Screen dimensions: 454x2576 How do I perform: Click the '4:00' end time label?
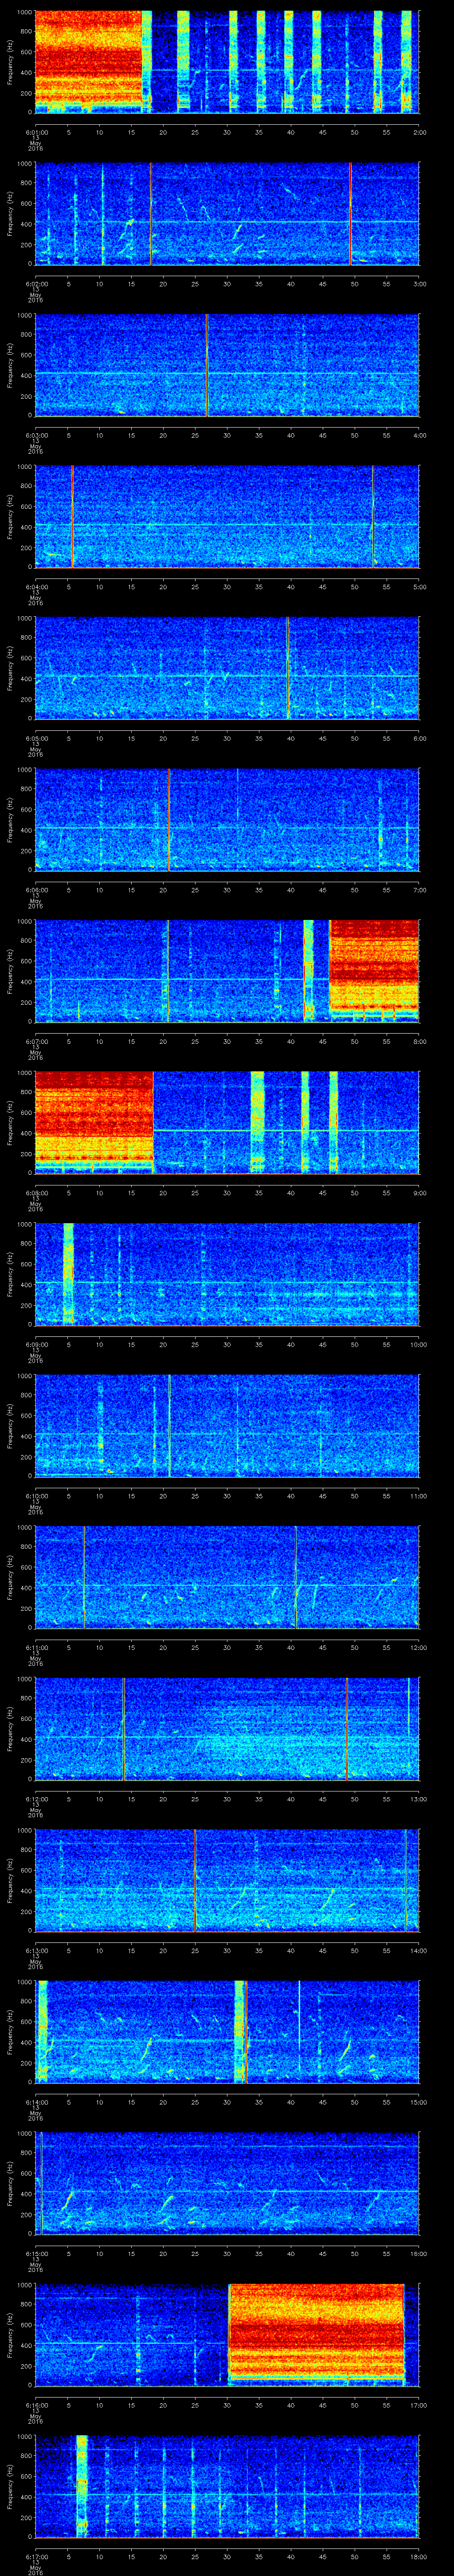[419, 435]
